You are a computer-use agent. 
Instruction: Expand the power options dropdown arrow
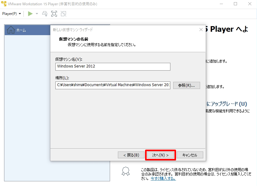click(37, 14)
